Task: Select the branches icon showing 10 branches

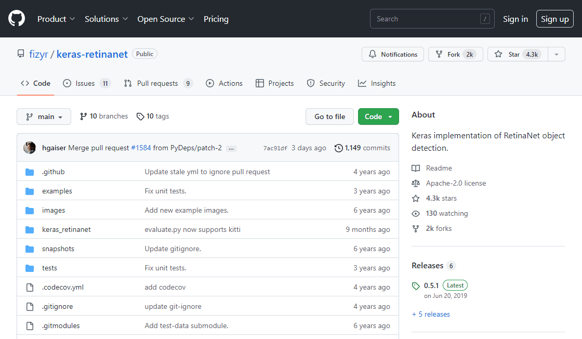Action: click(x=84, y=116)
